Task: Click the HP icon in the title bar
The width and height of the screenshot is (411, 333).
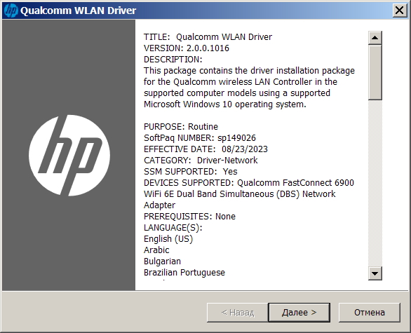Action: (x=11, y=11)
